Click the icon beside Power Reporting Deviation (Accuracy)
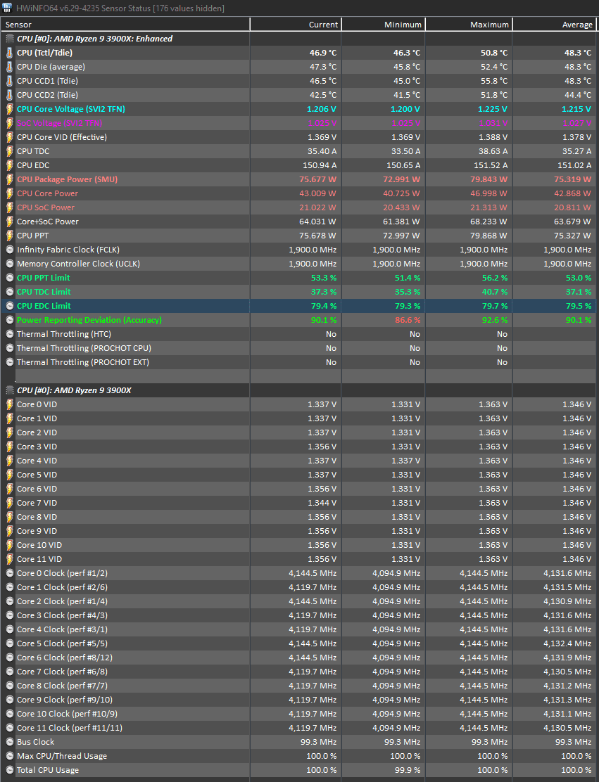The width and height of the screenshot is (599, 782). point(9,320)
